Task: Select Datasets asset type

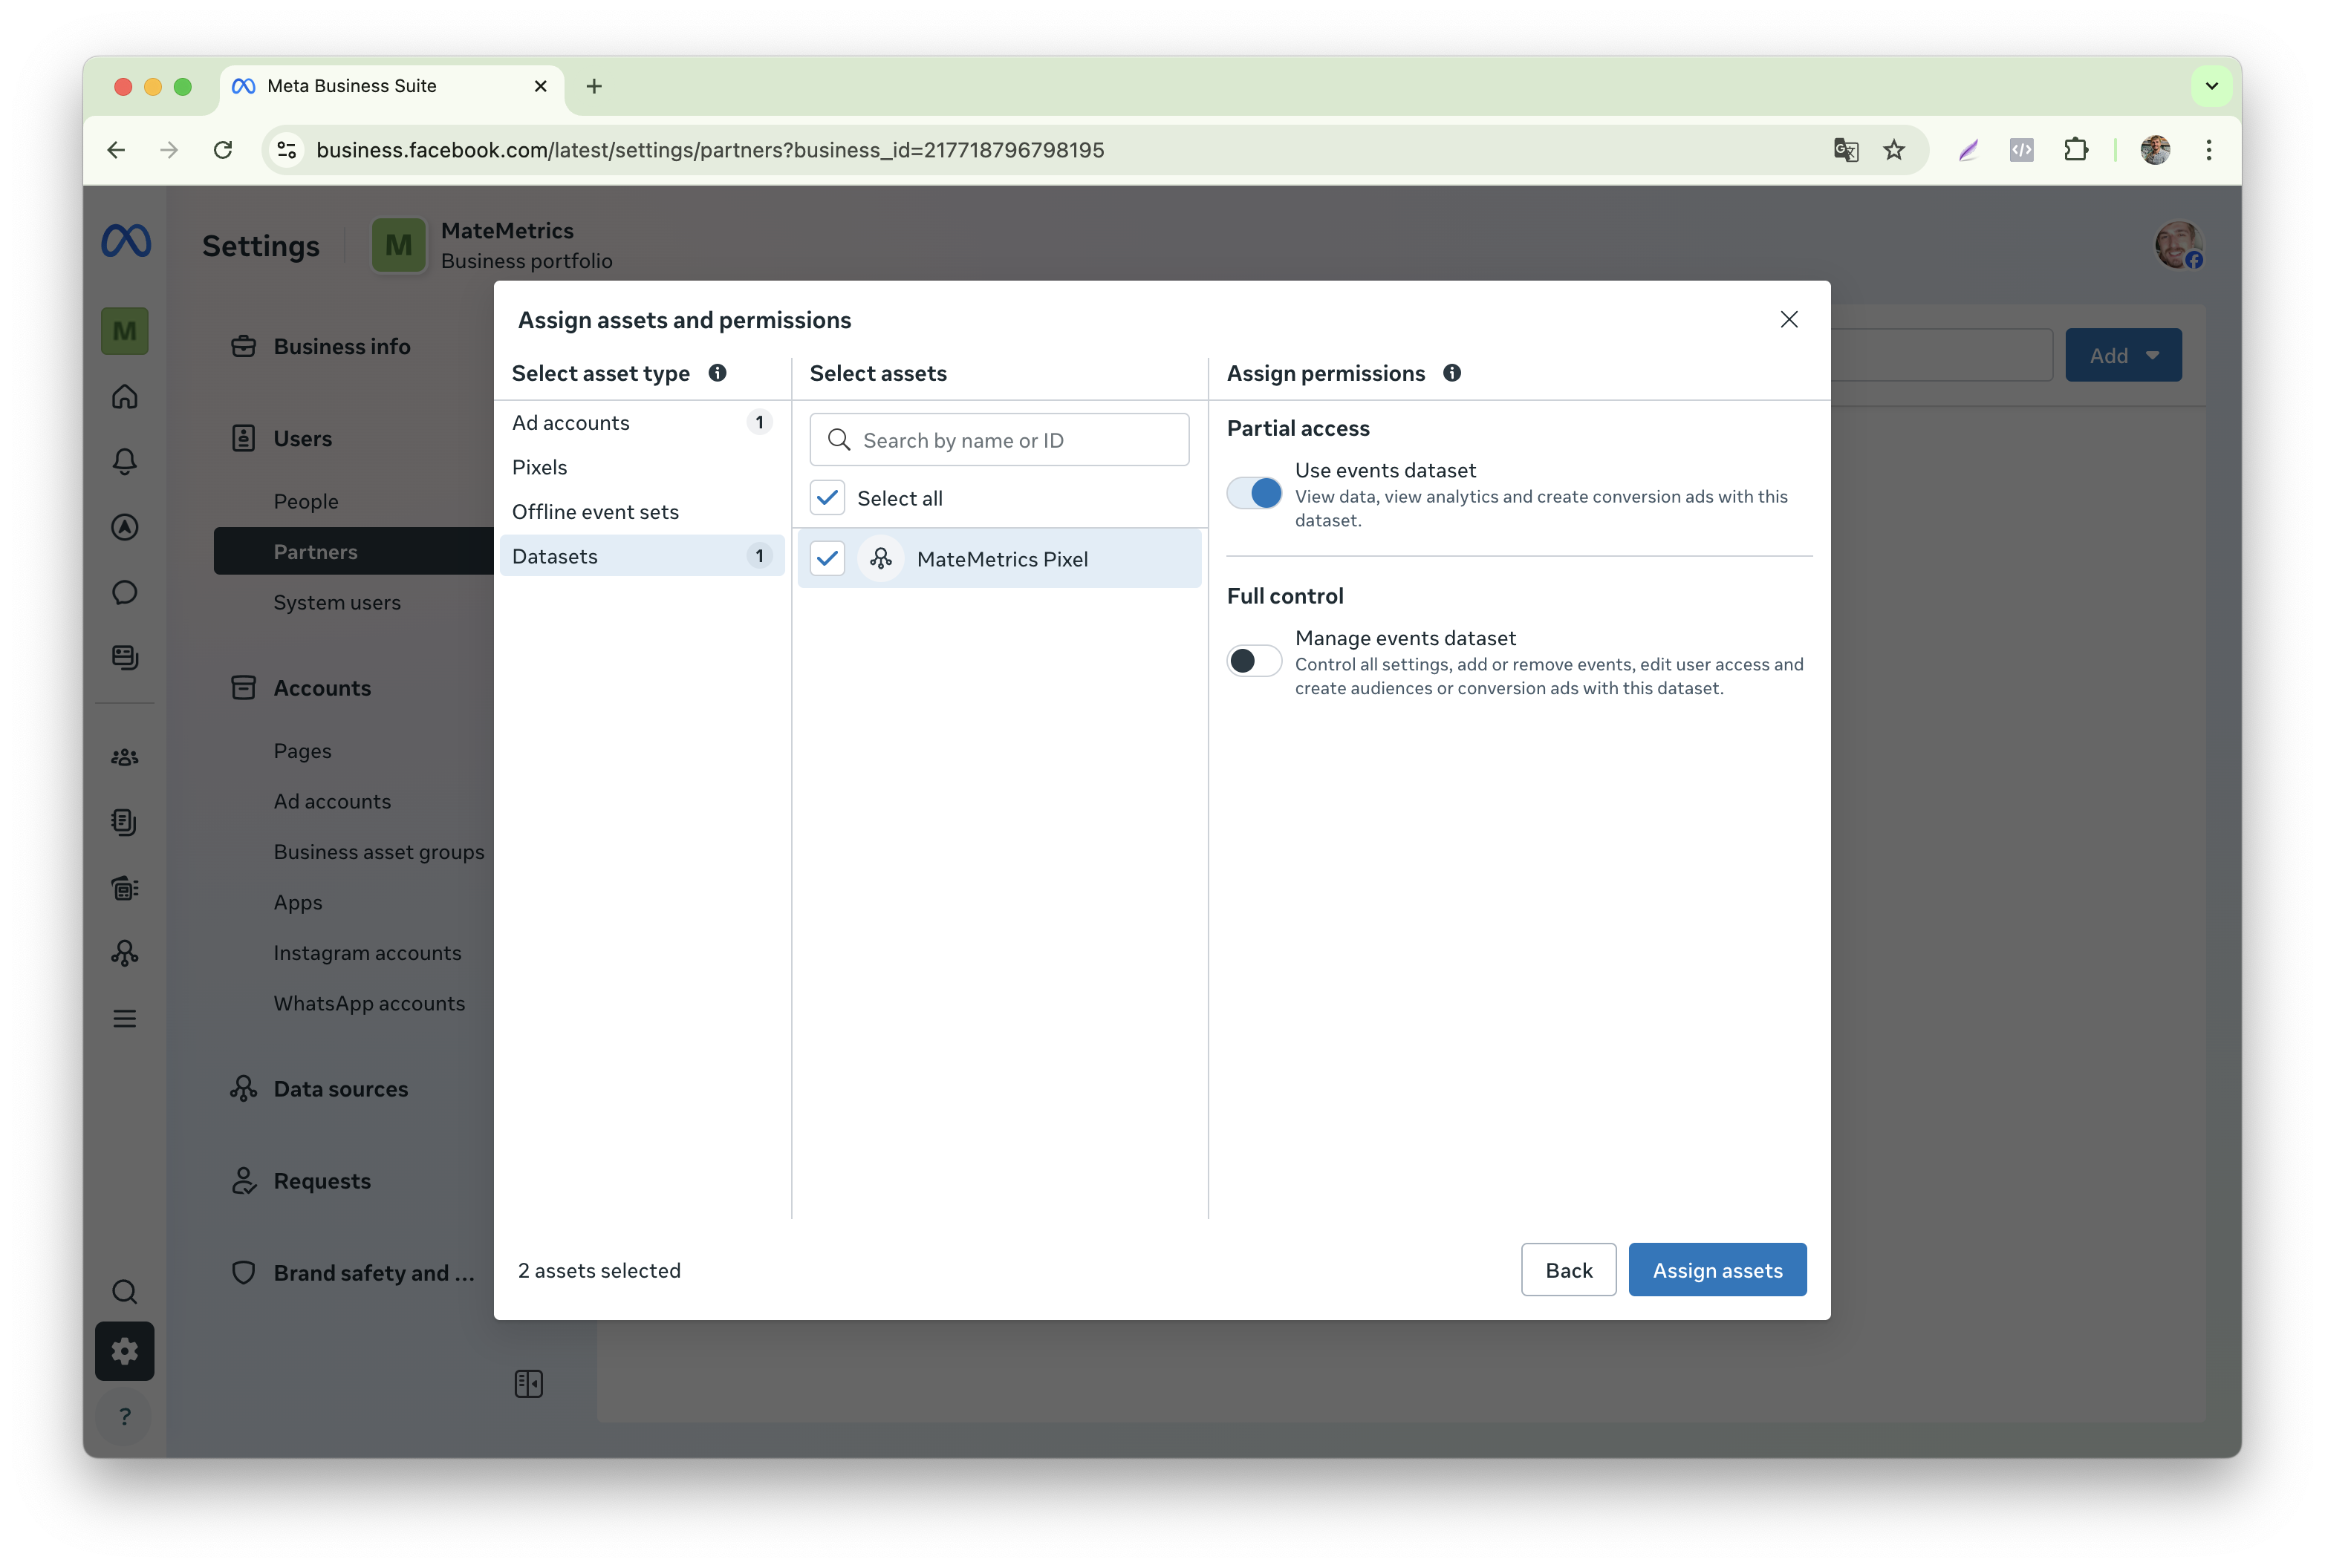Action: tap(641, 556)
